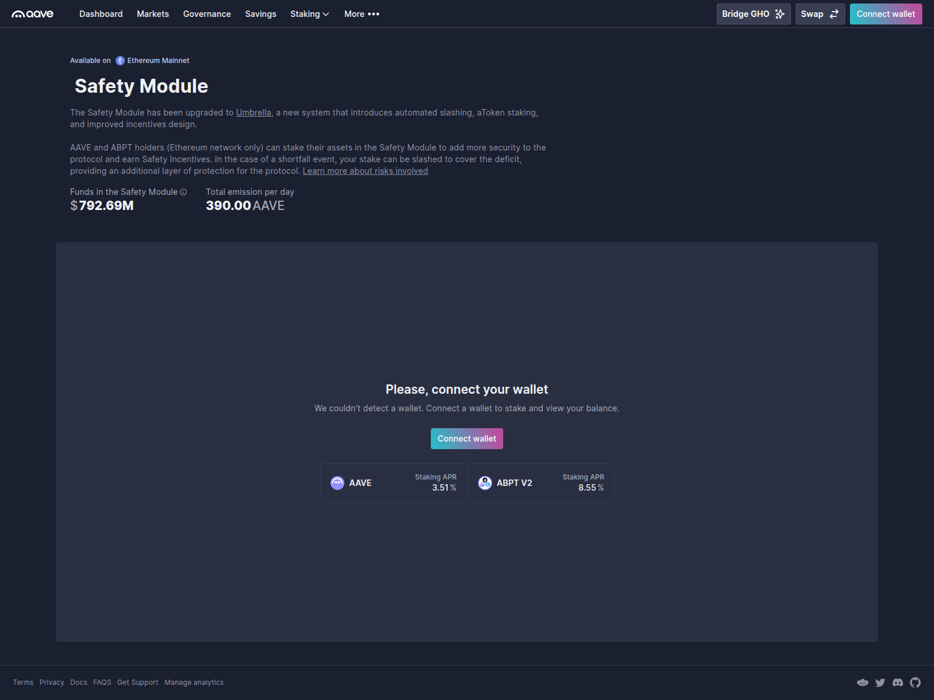Open the Swap dialog
The height and width of the screenshot is (700, 934).
820,14
